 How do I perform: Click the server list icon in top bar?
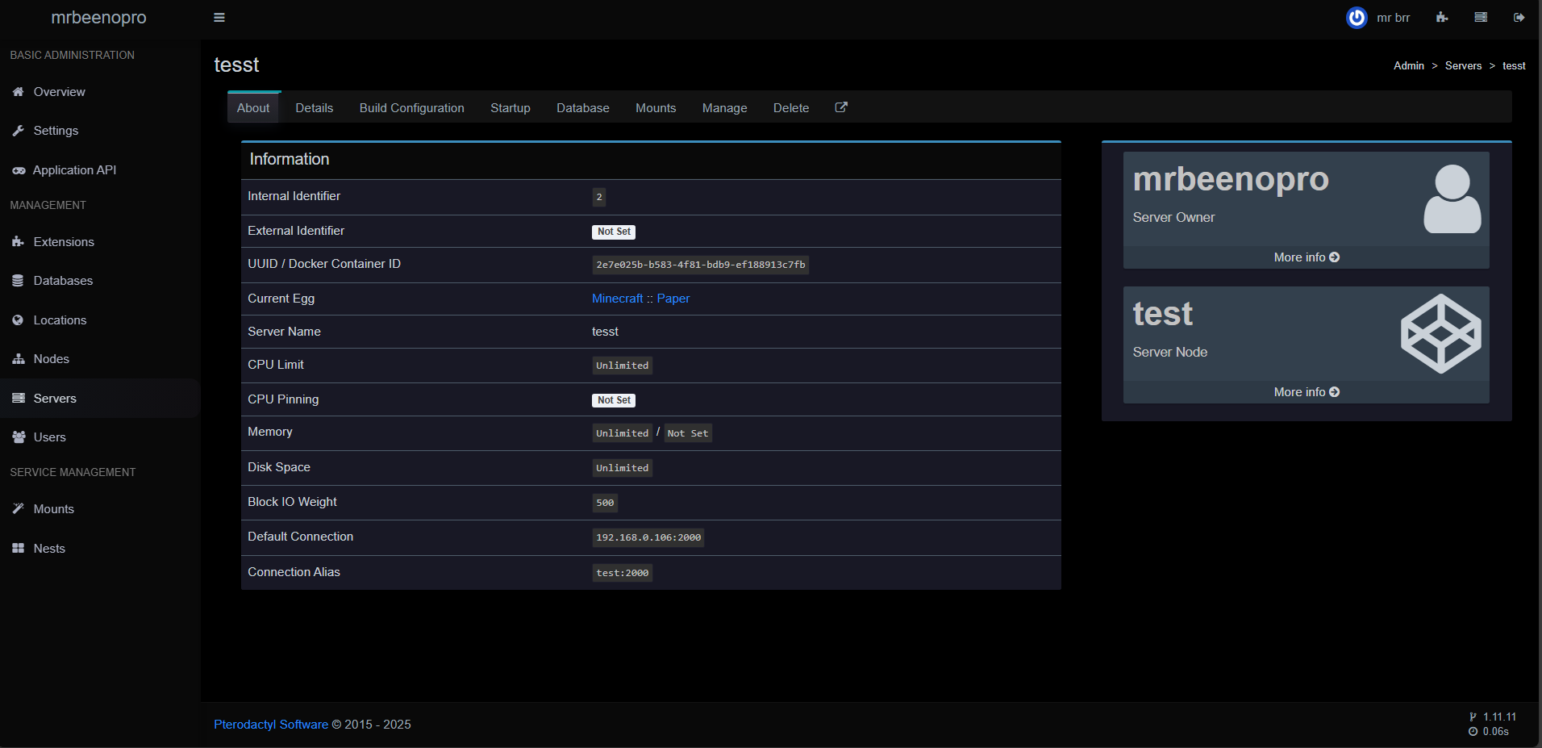tap(1481, 18)
